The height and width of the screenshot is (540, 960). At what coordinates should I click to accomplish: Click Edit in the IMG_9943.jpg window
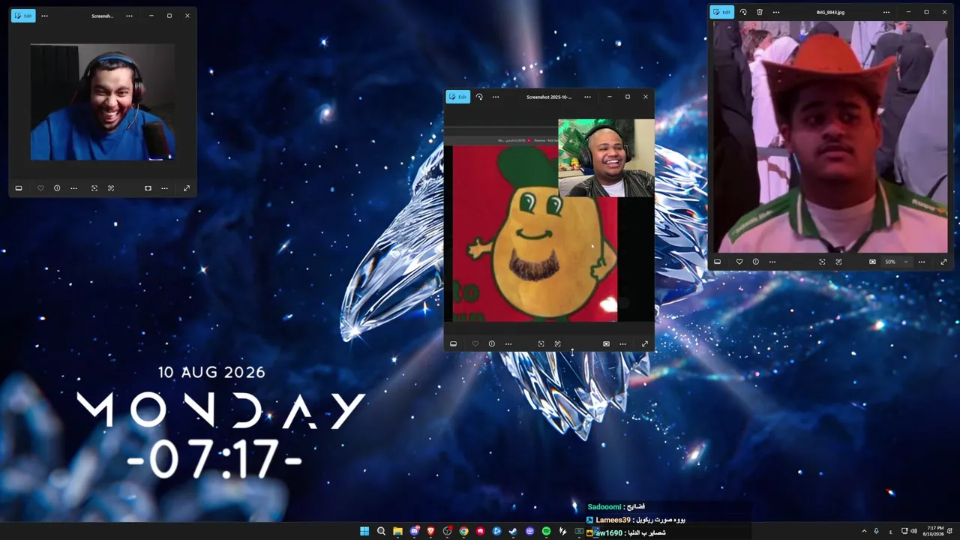[722, 12]
